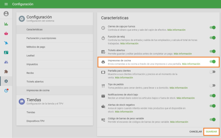Open Métodos de pago settings section
221x138 pixels.
coord(36,47)
